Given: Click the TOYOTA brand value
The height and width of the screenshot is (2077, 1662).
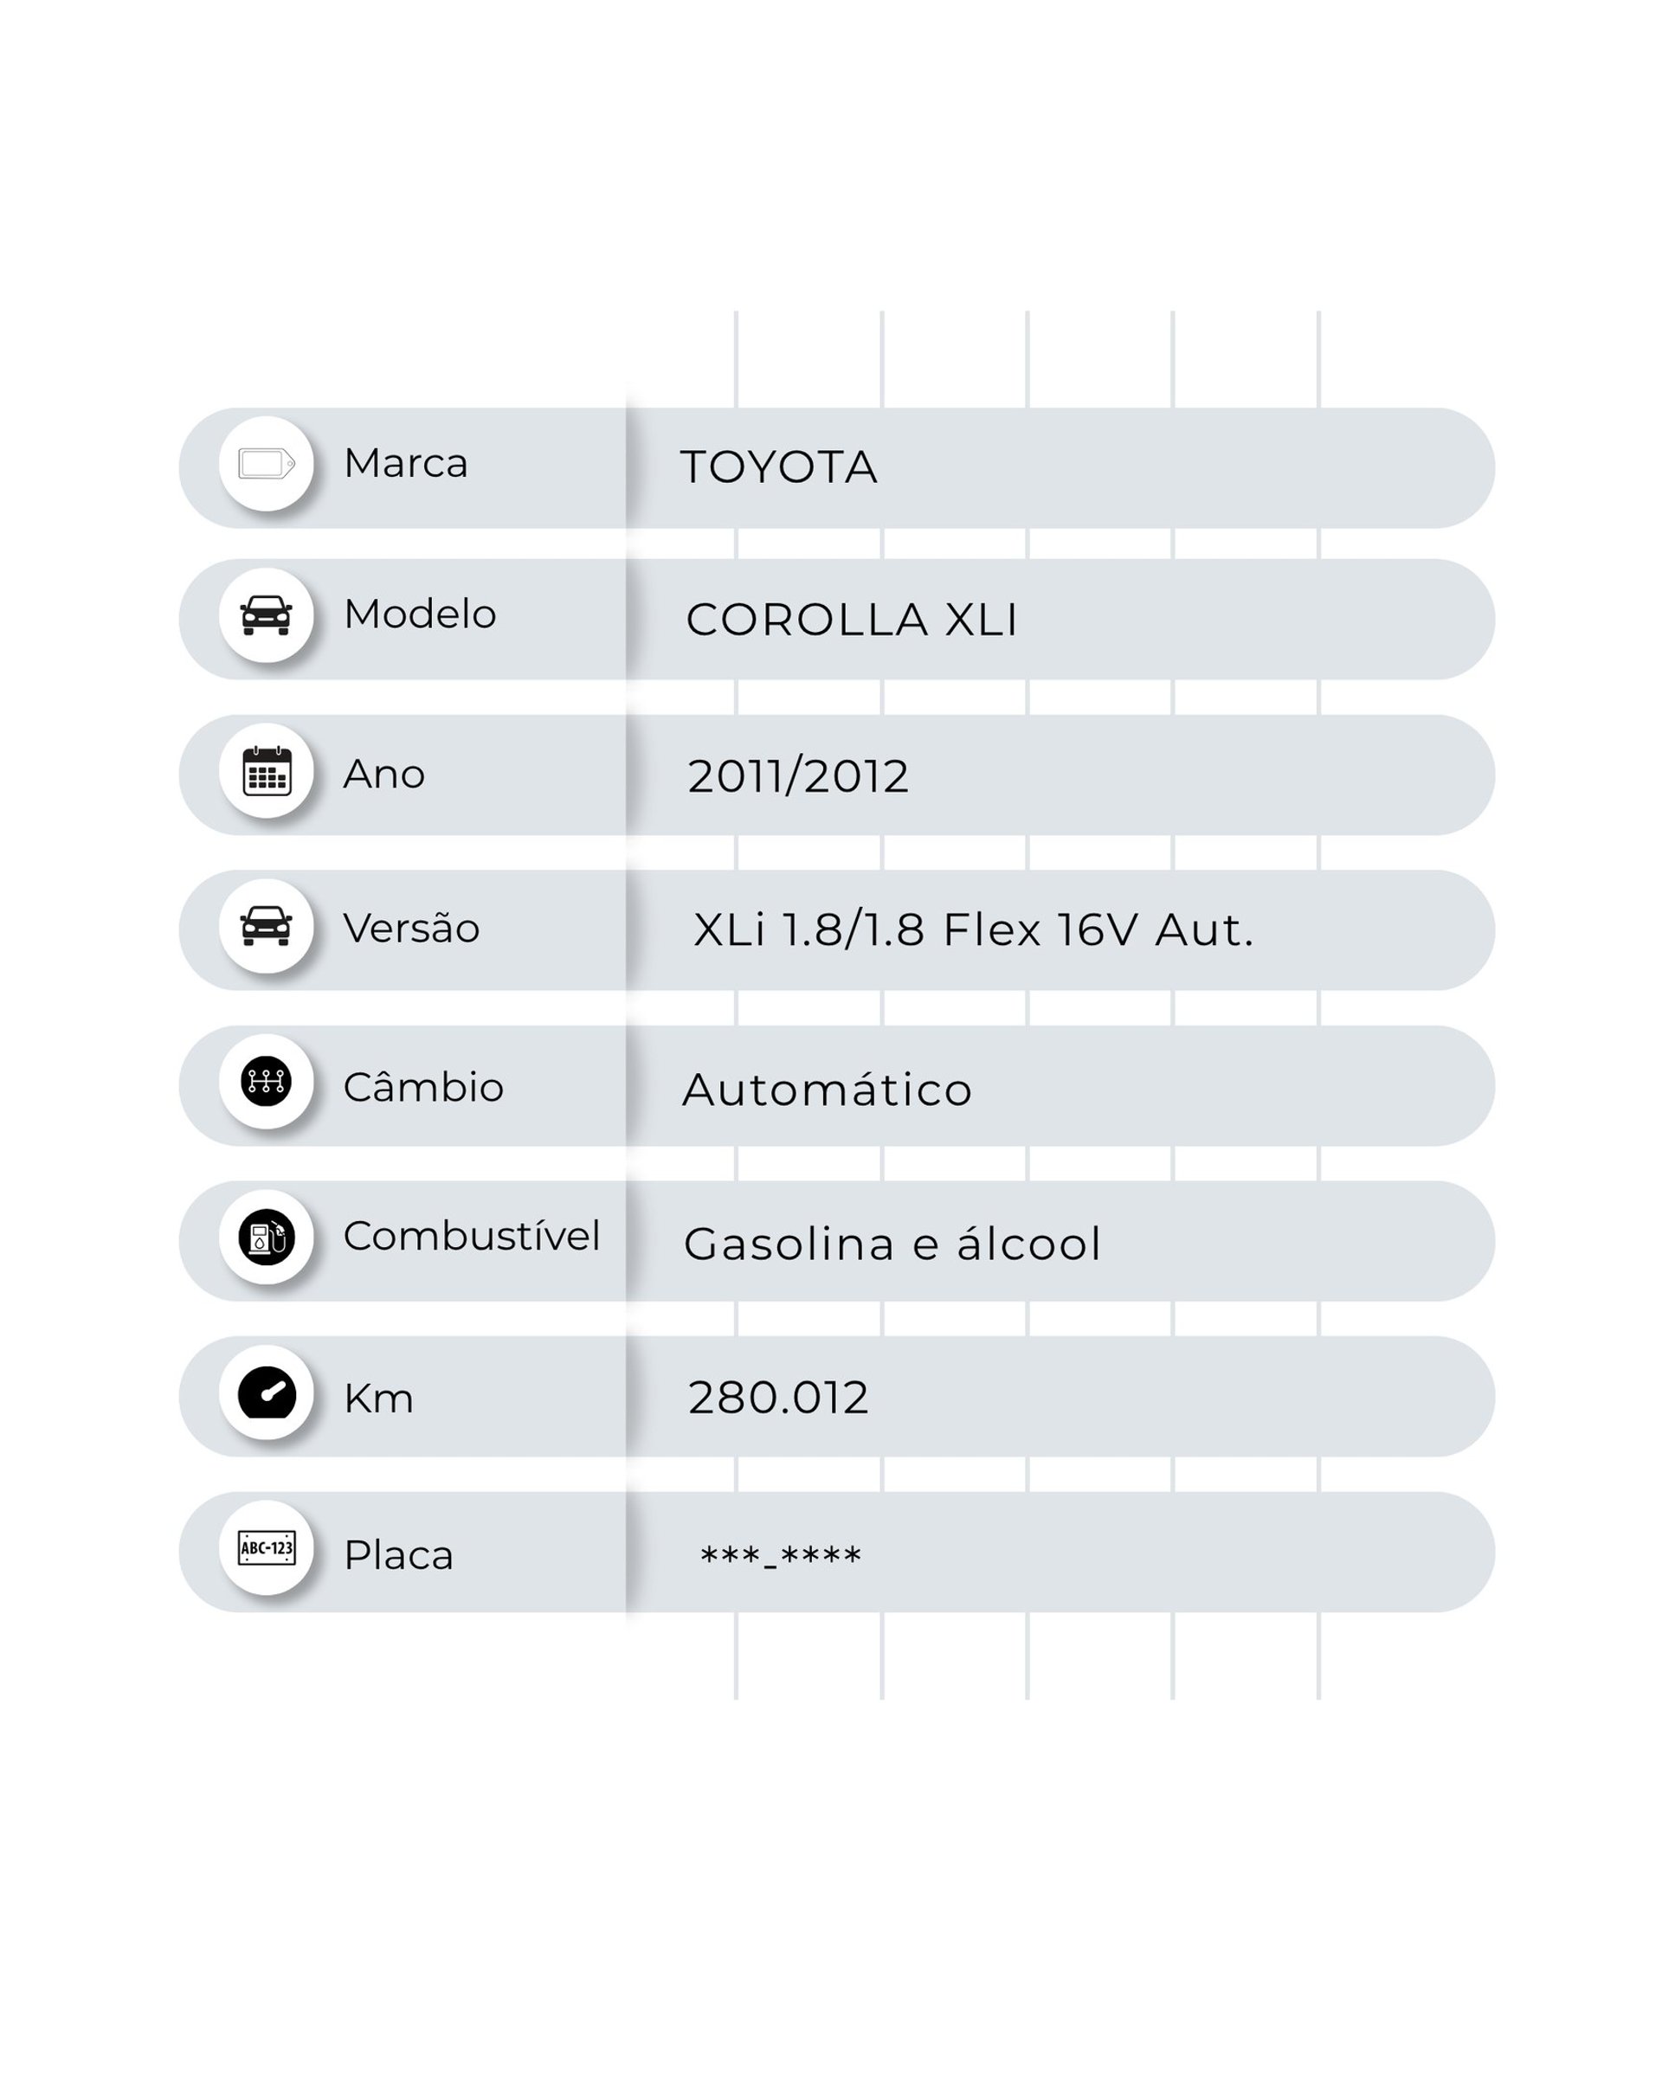Looking at the screenshot, I should [x=778, y=467].
